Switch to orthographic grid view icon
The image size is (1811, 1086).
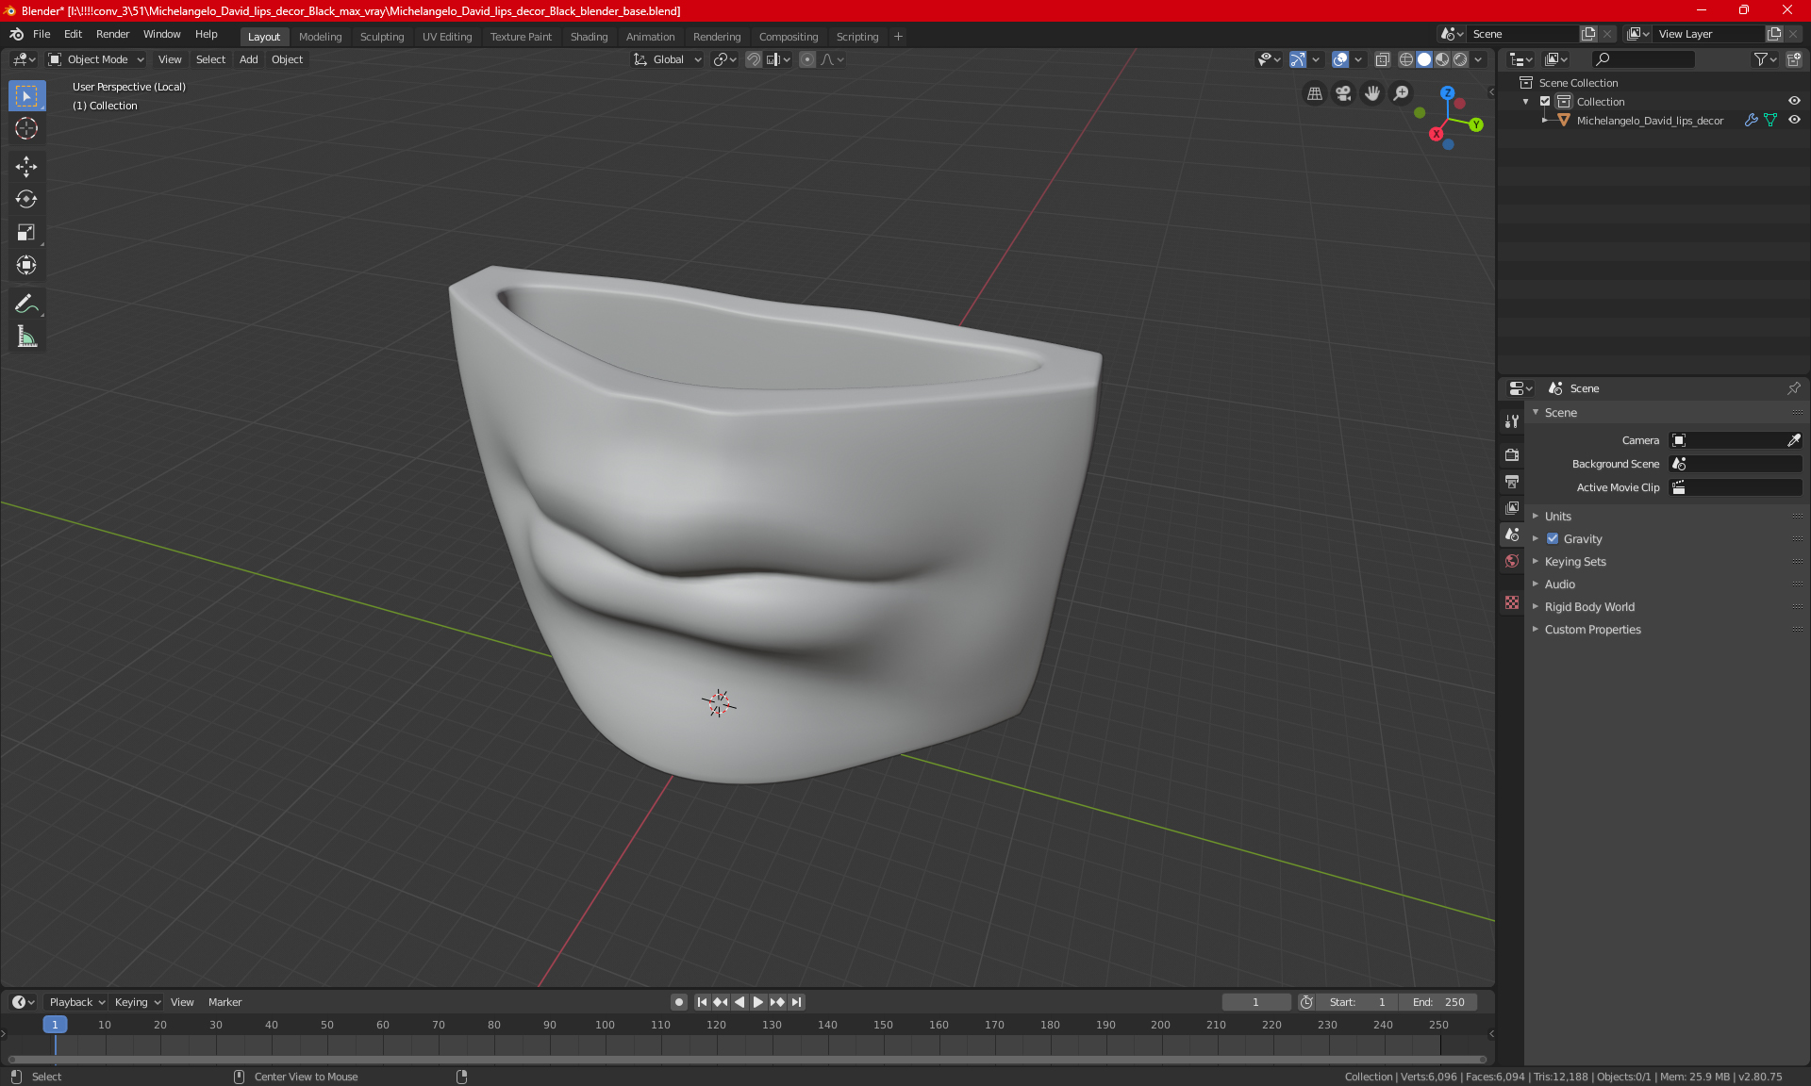[1314, 93]
